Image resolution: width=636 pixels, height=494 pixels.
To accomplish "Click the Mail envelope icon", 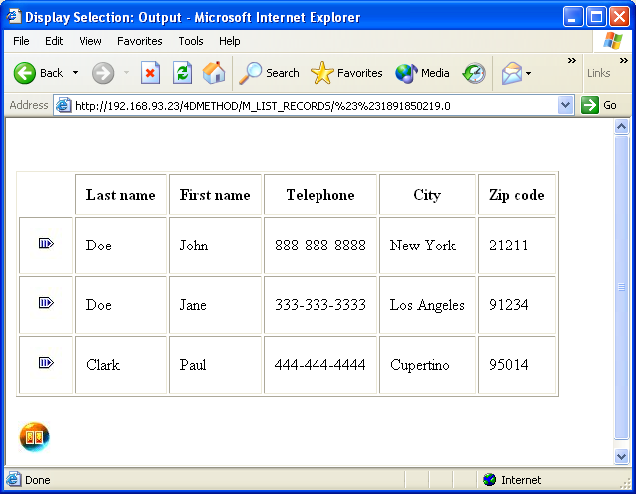I will point(511,73).
